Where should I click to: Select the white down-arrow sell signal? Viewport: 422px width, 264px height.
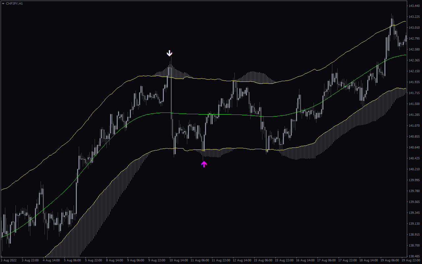coord(169,53)
